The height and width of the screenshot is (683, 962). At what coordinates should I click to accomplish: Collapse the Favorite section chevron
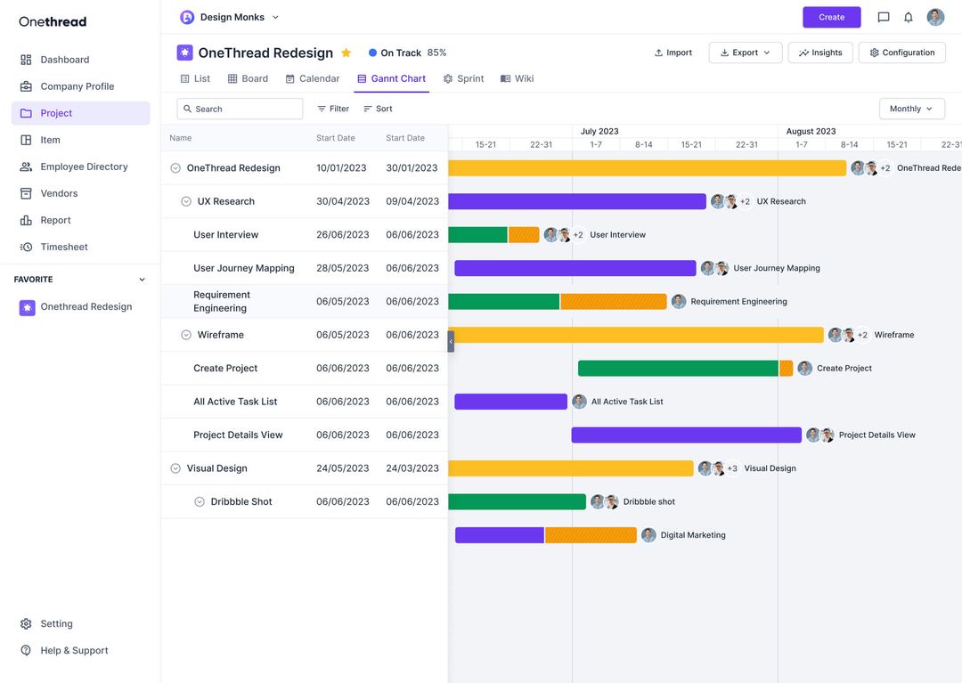coord(142,280)
